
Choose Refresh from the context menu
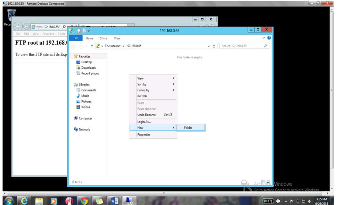[x=153, y=96]
